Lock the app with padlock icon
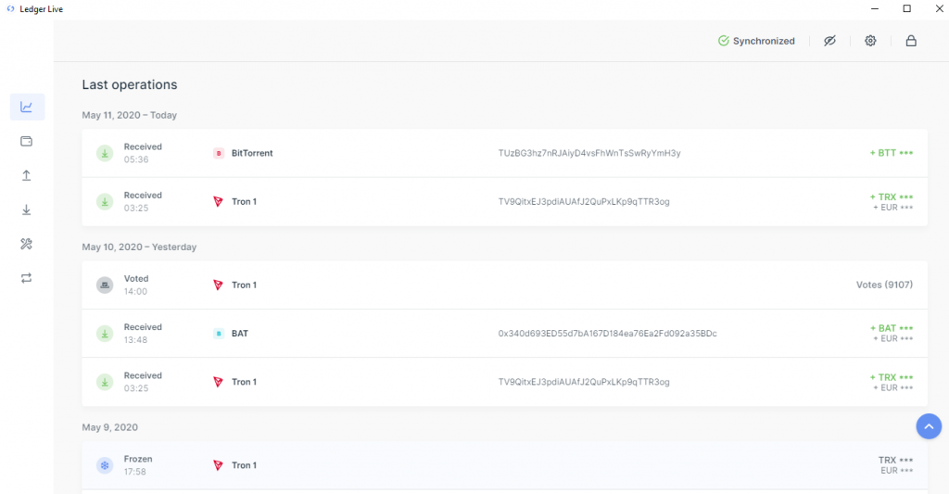The height and width of the screenshot is (494, 949). click(911, 41)
